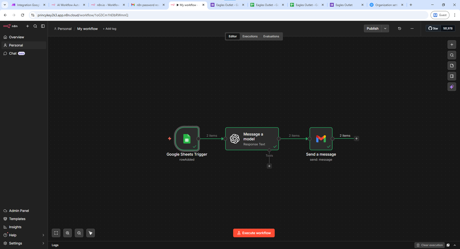Click Add tag link
Screen dimensions: 460x249
tap(110, 29)
